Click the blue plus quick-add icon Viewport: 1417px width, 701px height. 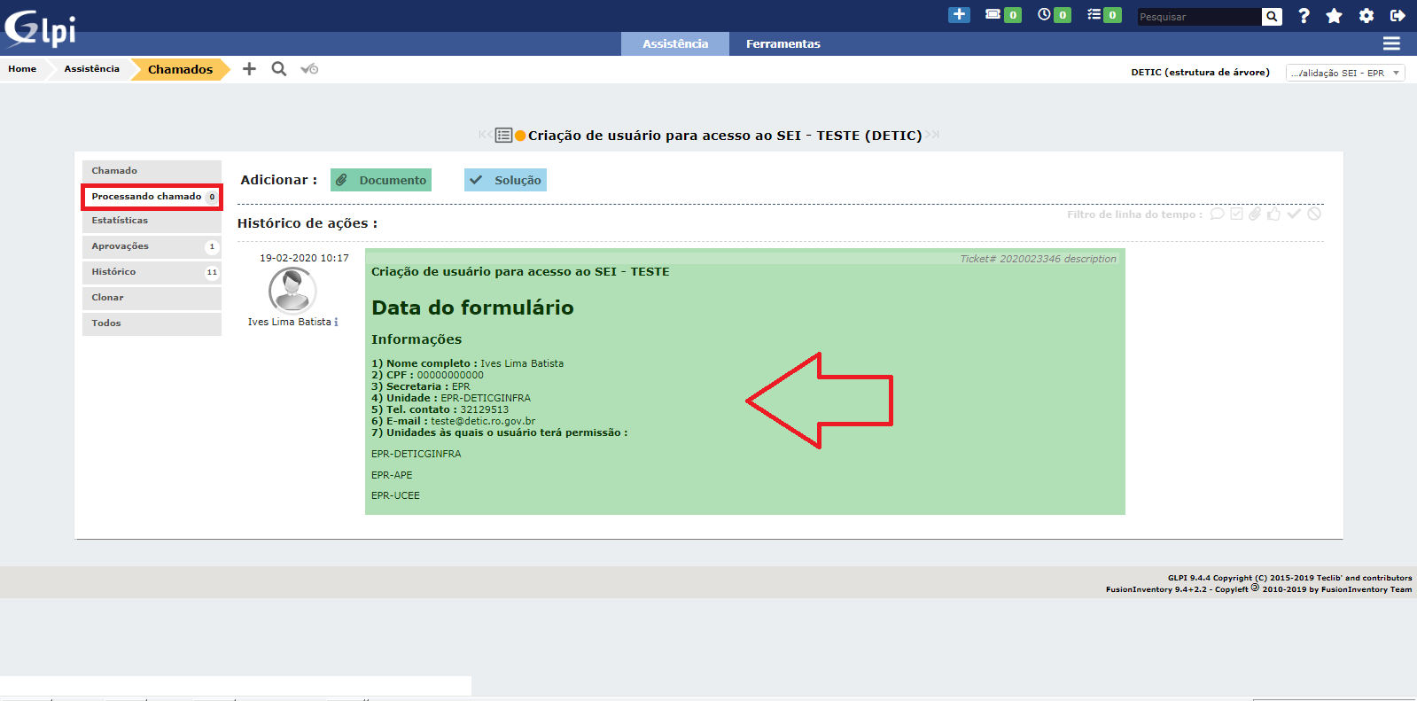[x=959, y=15]
